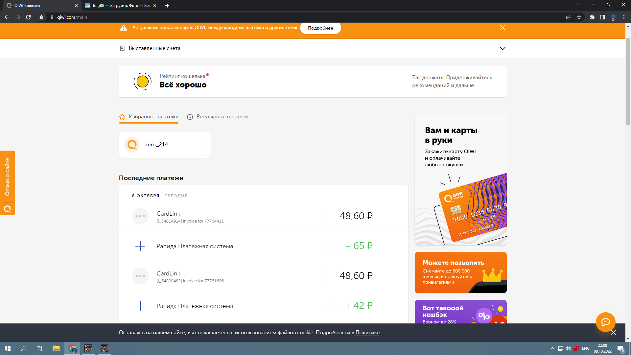Screen dimensions: 631x355
Task: Open the Политике cookie link
Action: (367, 333)
